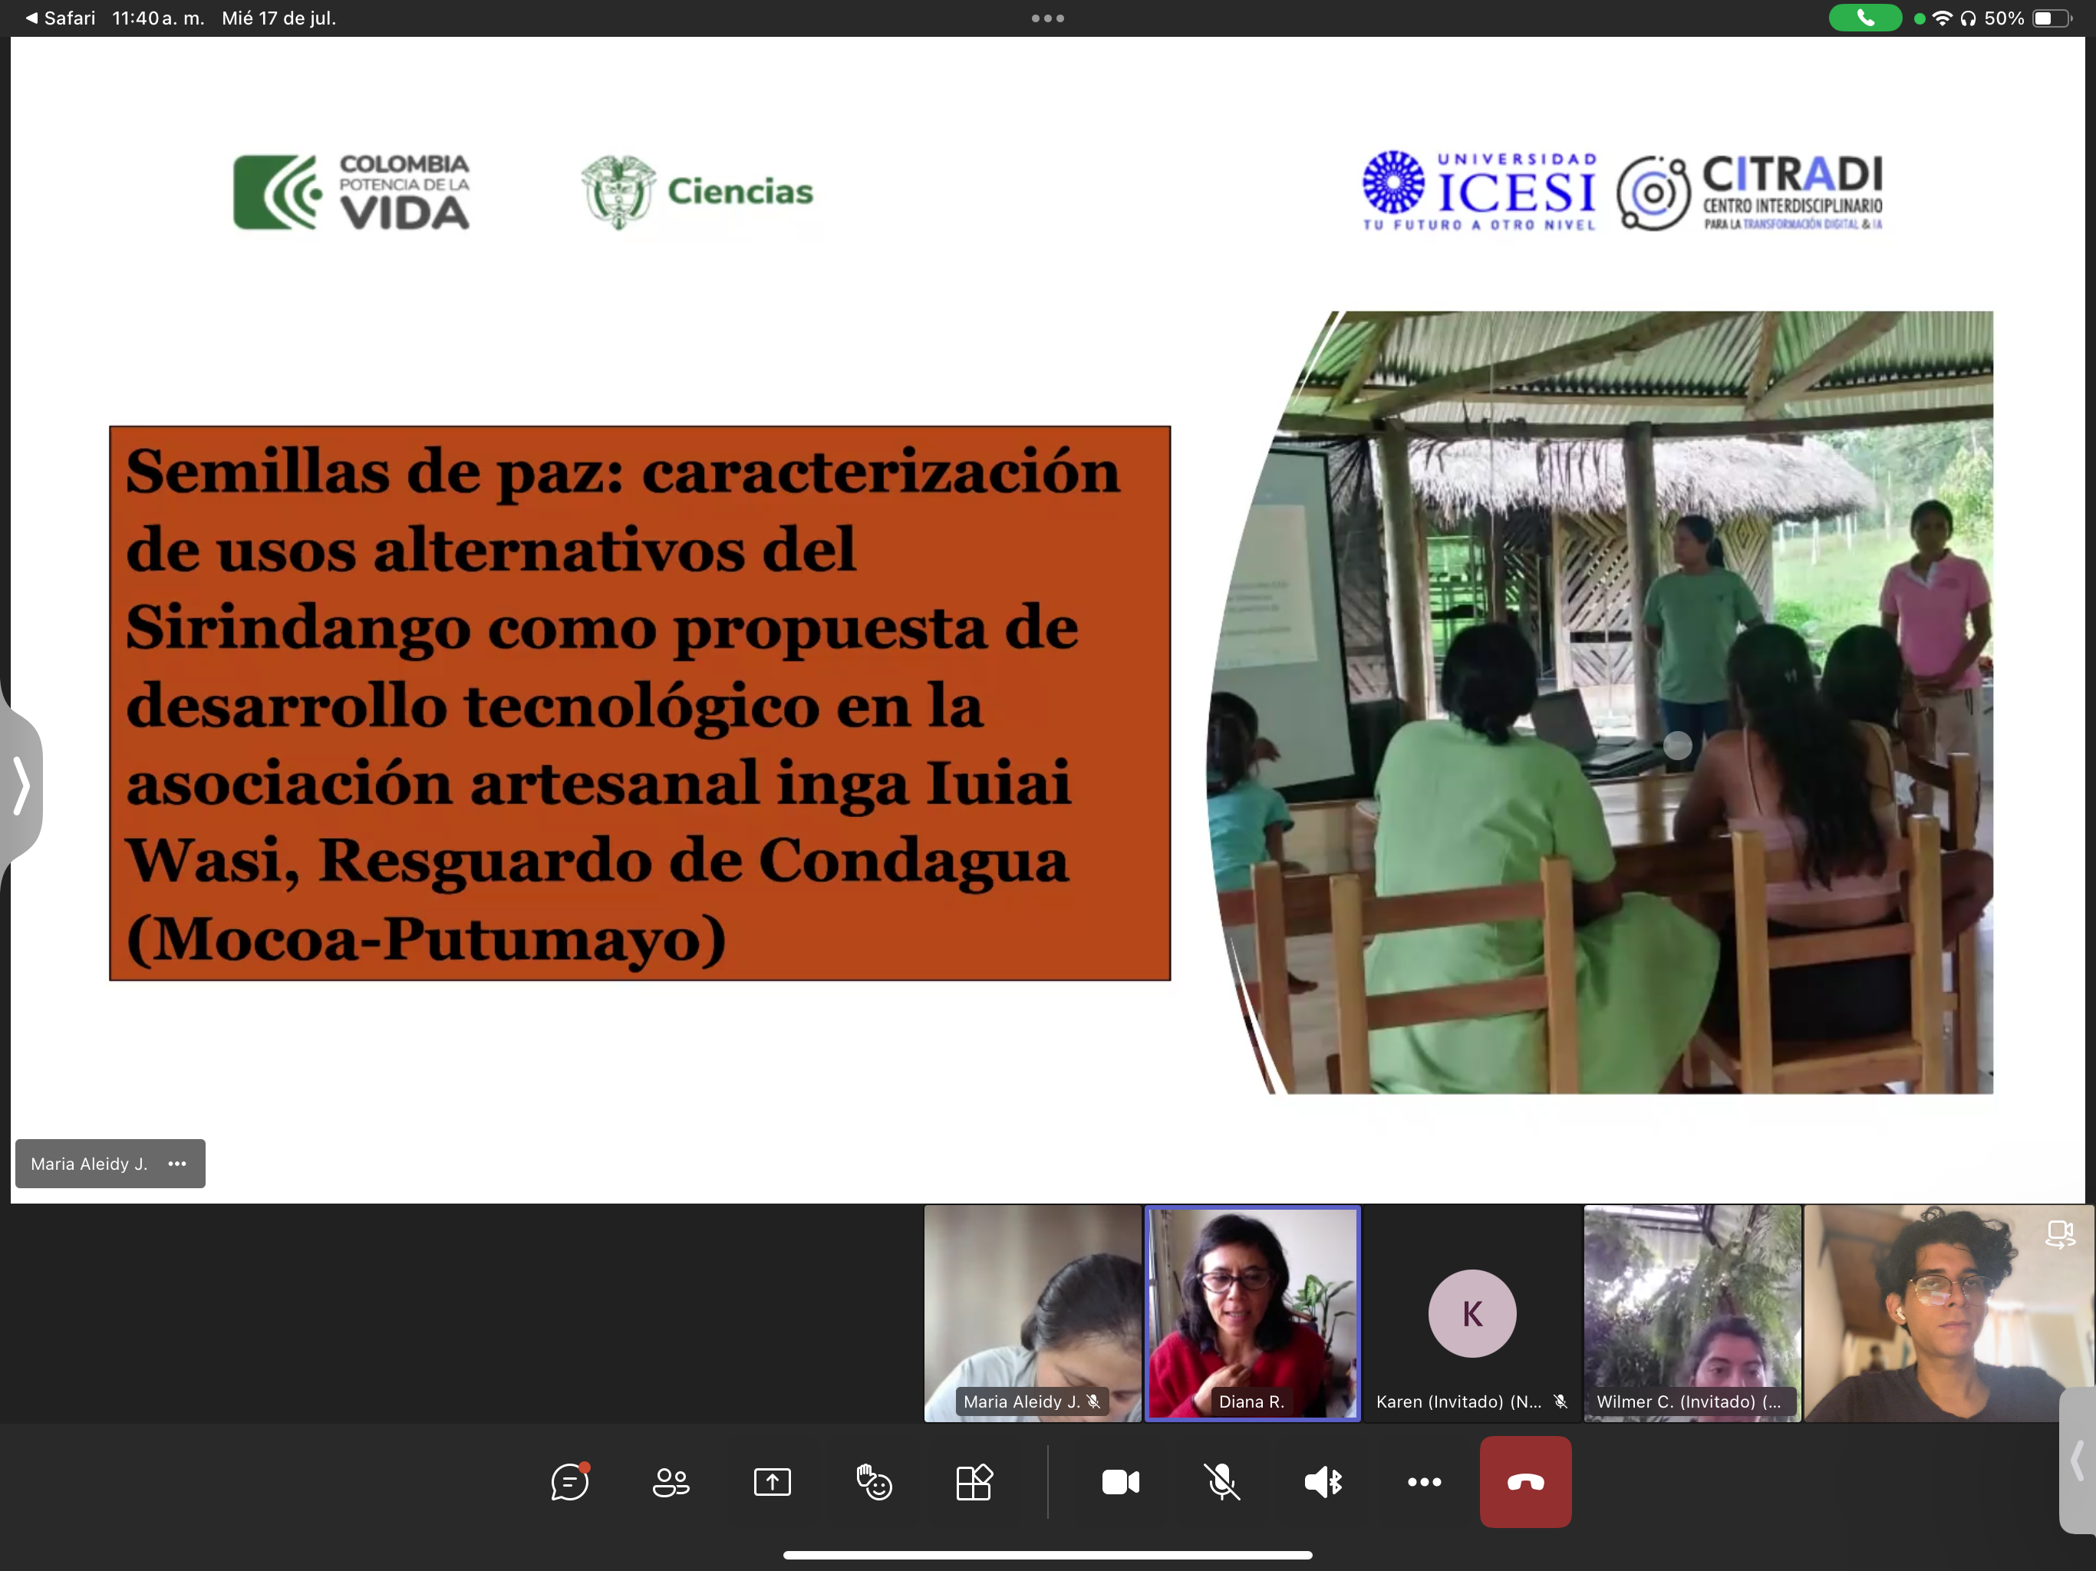2096x1571 pixels.
Task: Click the share content icon
Action: coord(773,1482)
